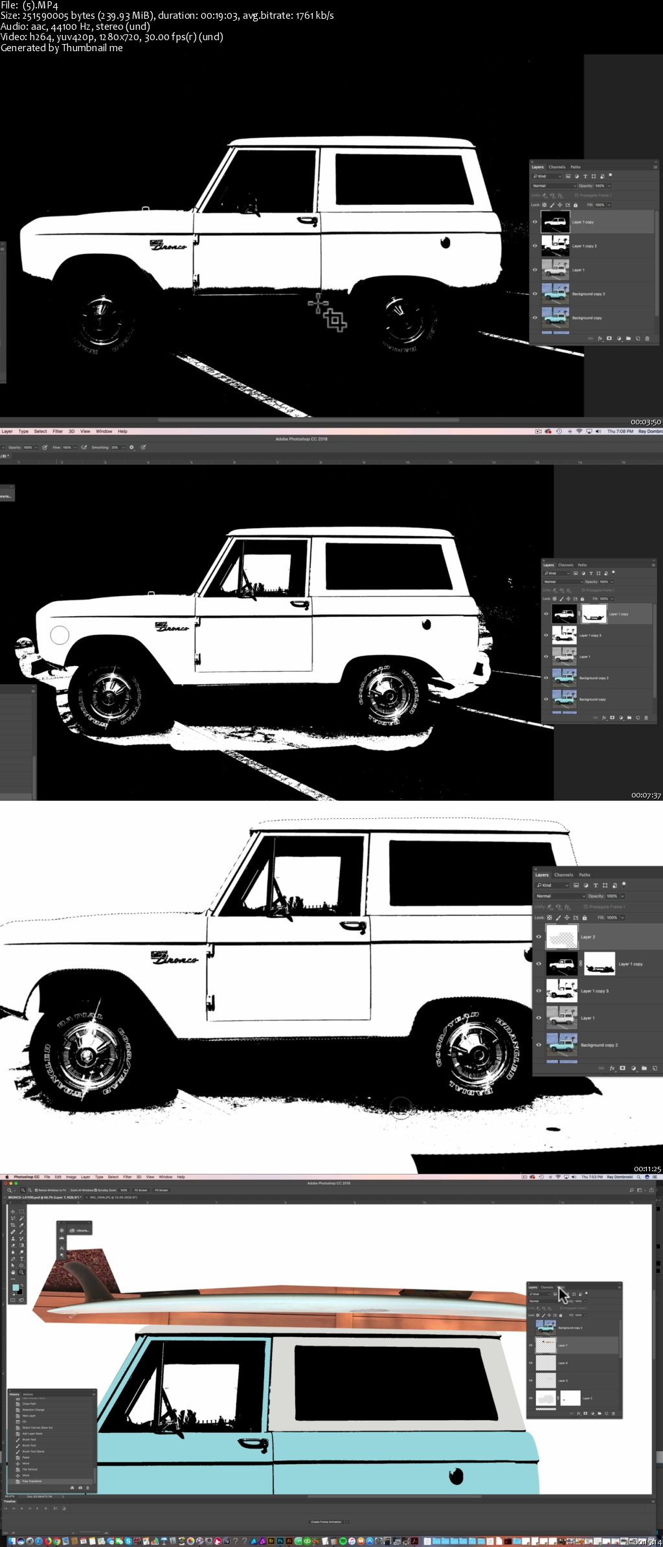
Task: Enable the airbrush icon in 00:07:37 options bar
Action: 84,447
